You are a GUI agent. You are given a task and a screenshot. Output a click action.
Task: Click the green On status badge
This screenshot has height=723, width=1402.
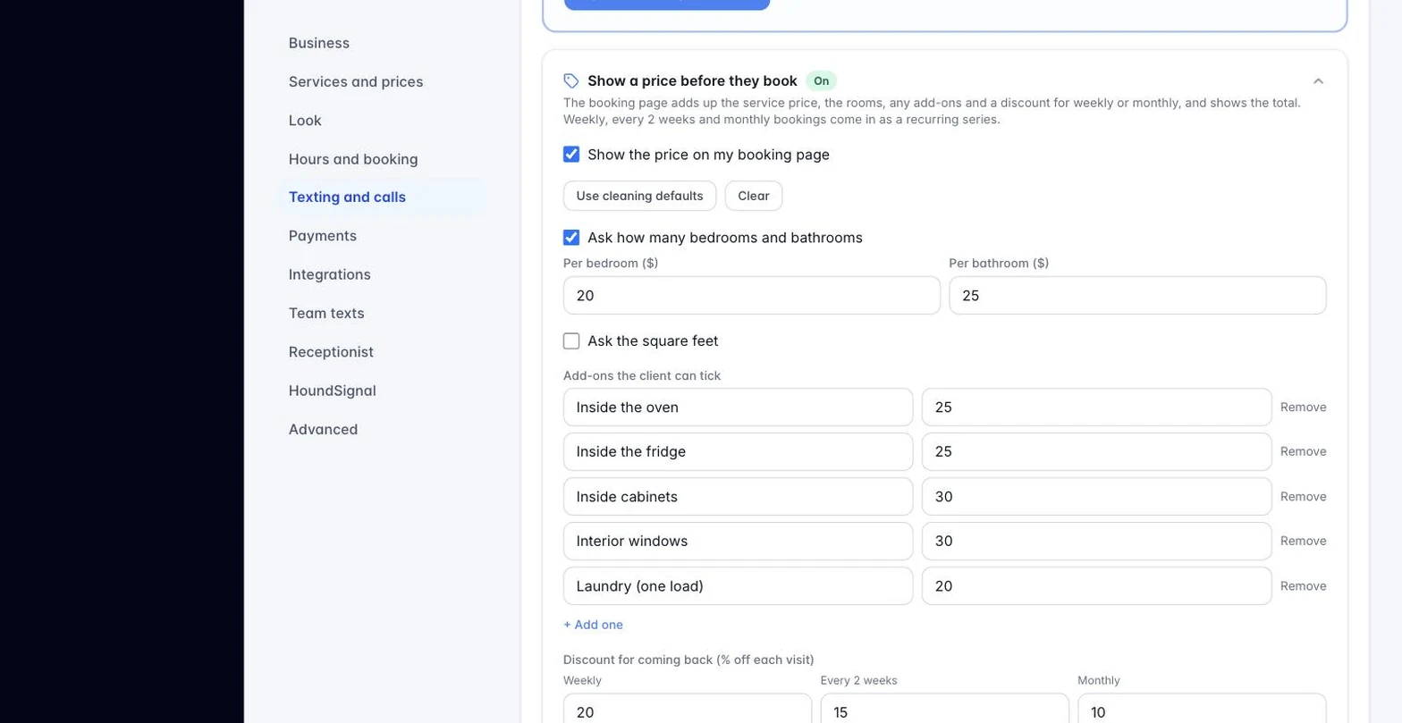click(821, 81)
